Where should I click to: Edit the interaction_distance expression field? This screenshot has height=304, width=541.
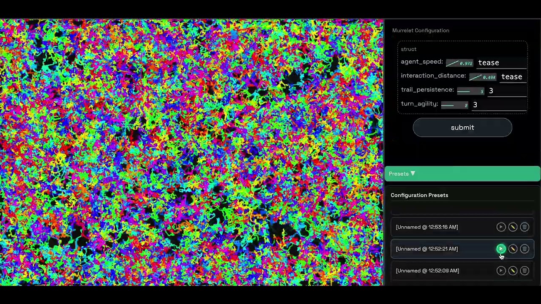514,76
